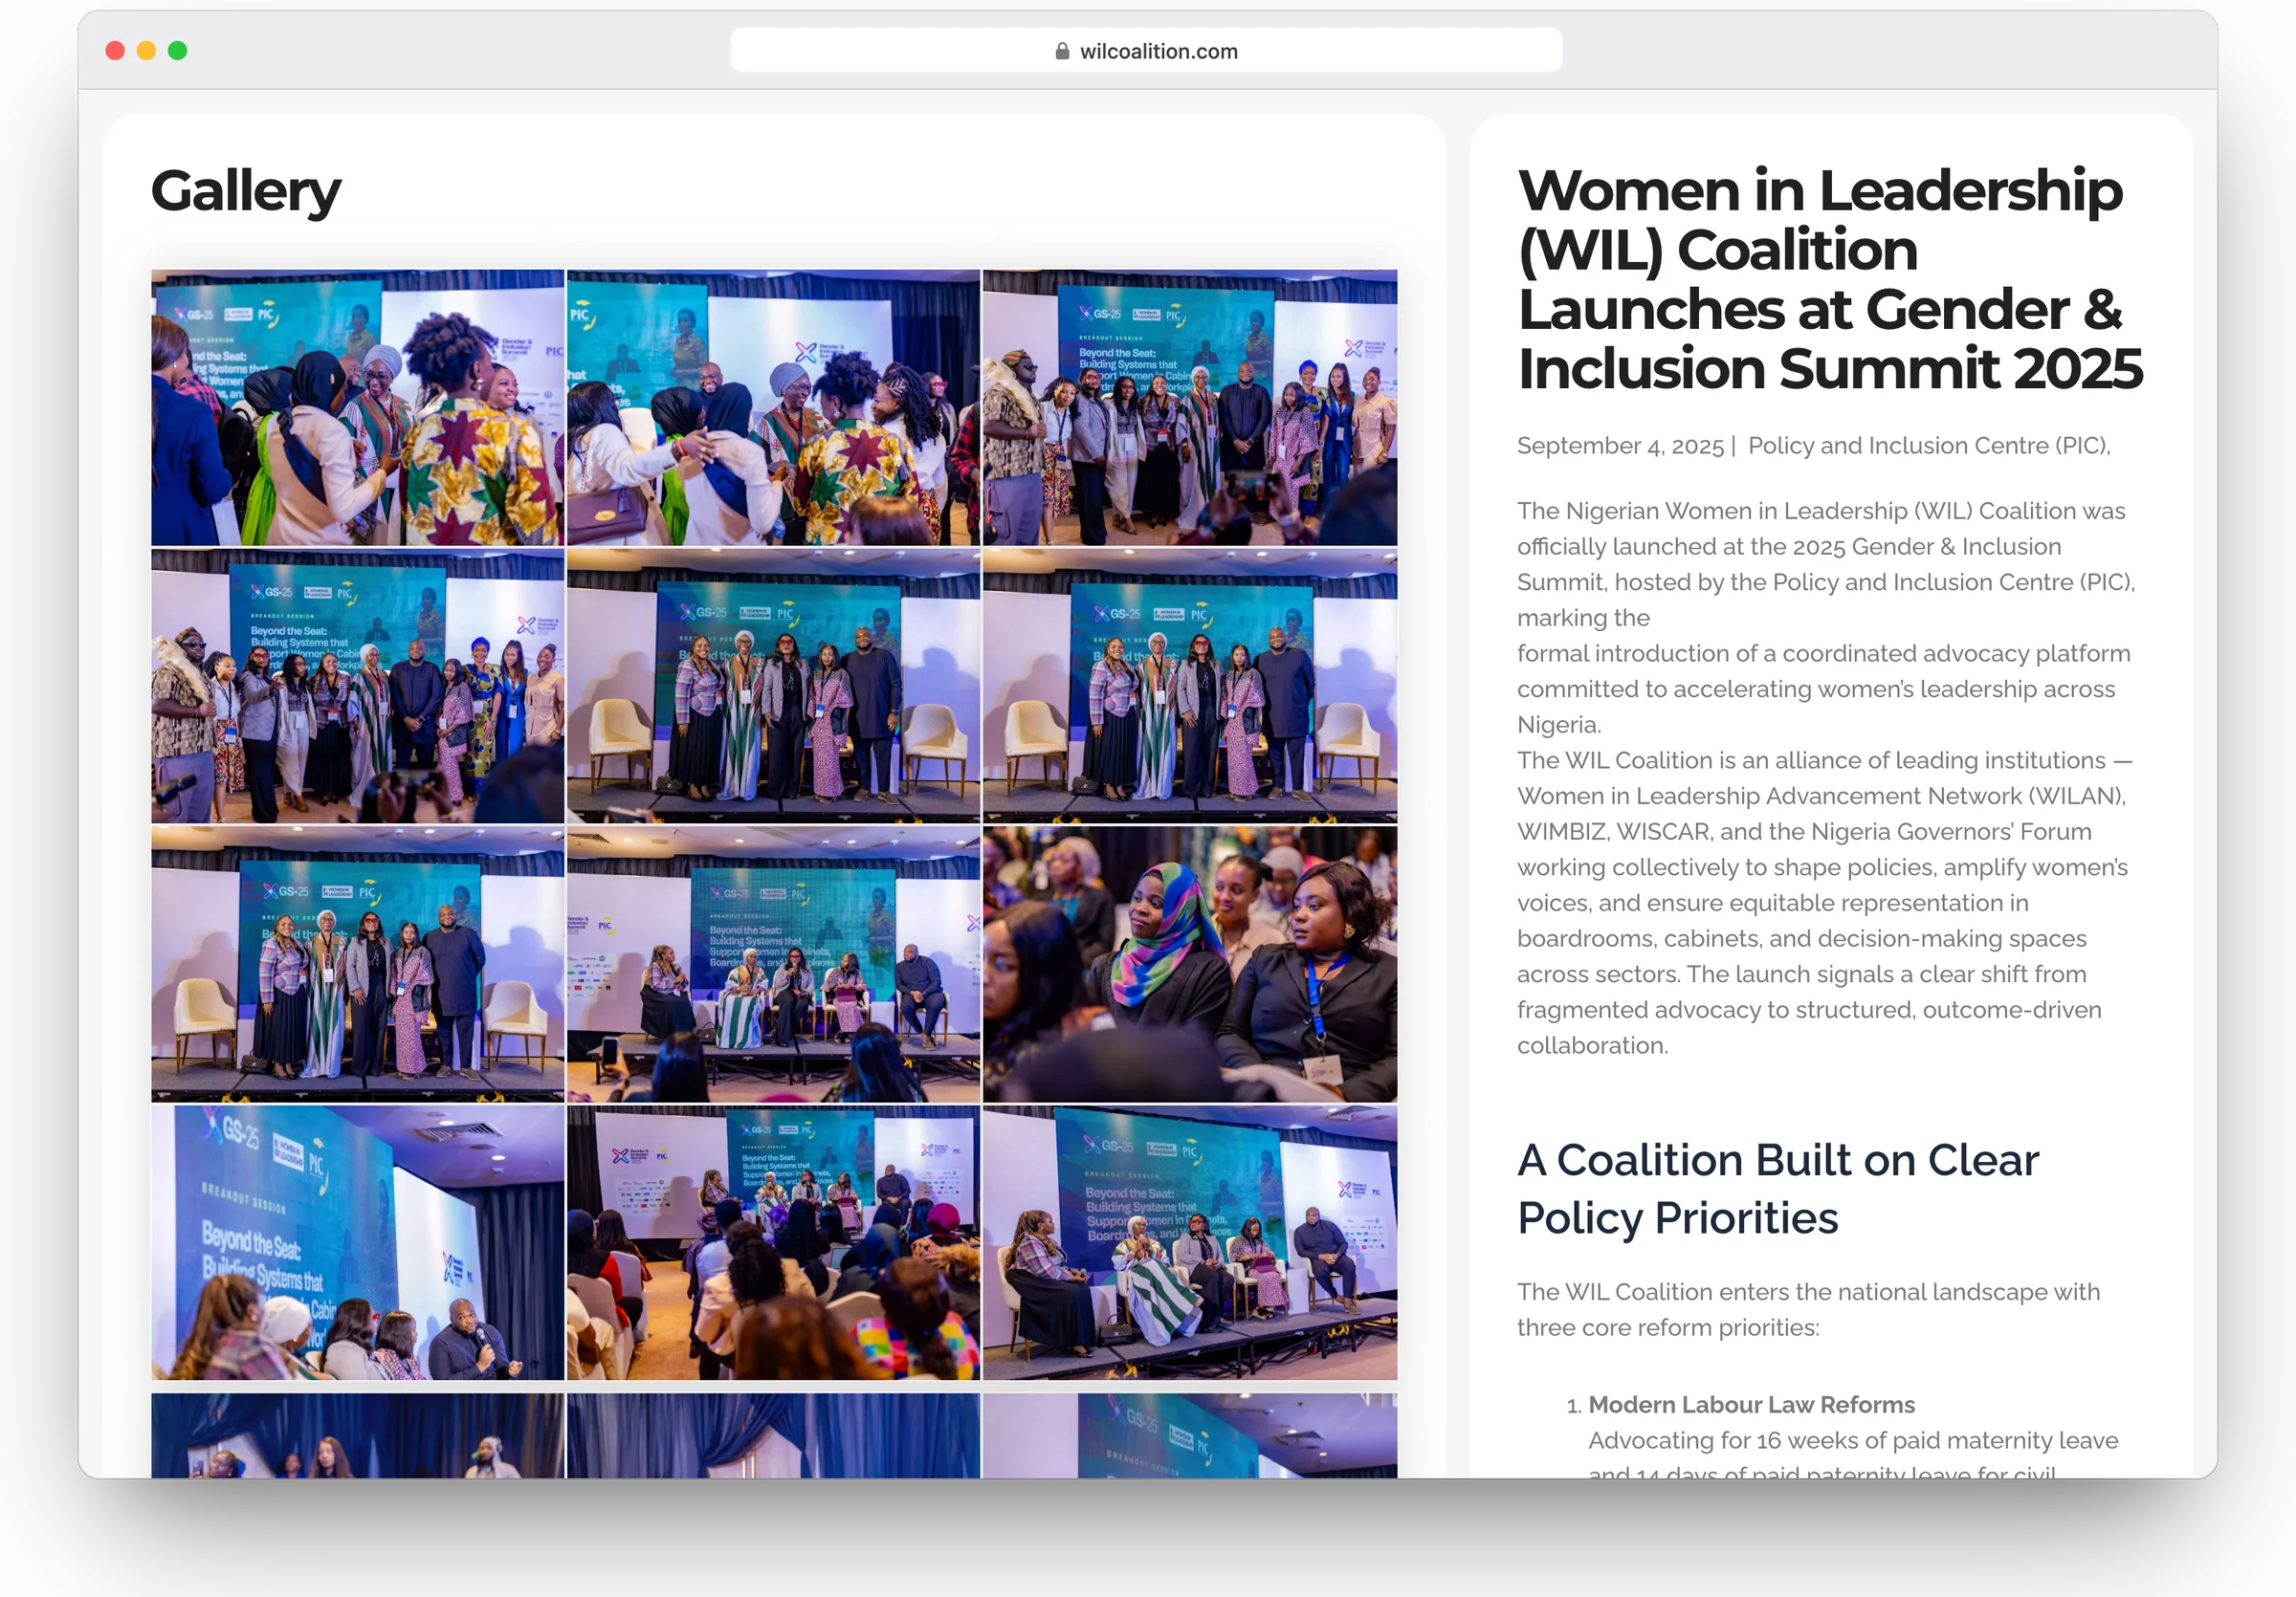The image size is (2296, 1597).
Task: Click the wilcoalition.com address bar
Action: [1146, 51]
